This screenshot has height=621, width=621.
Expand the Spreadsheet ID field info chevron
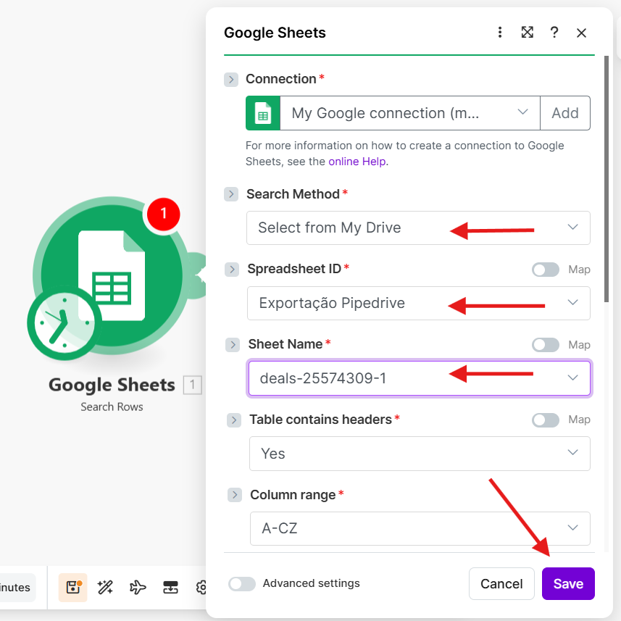[232, 270]
